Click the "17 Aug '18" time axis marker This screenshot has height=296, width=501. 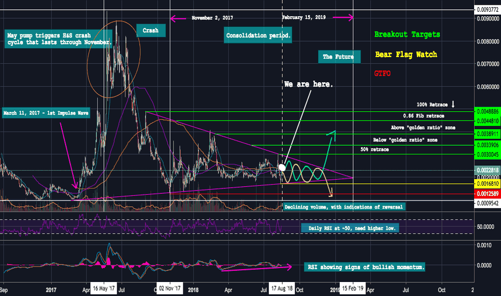[x=282, y=288]
